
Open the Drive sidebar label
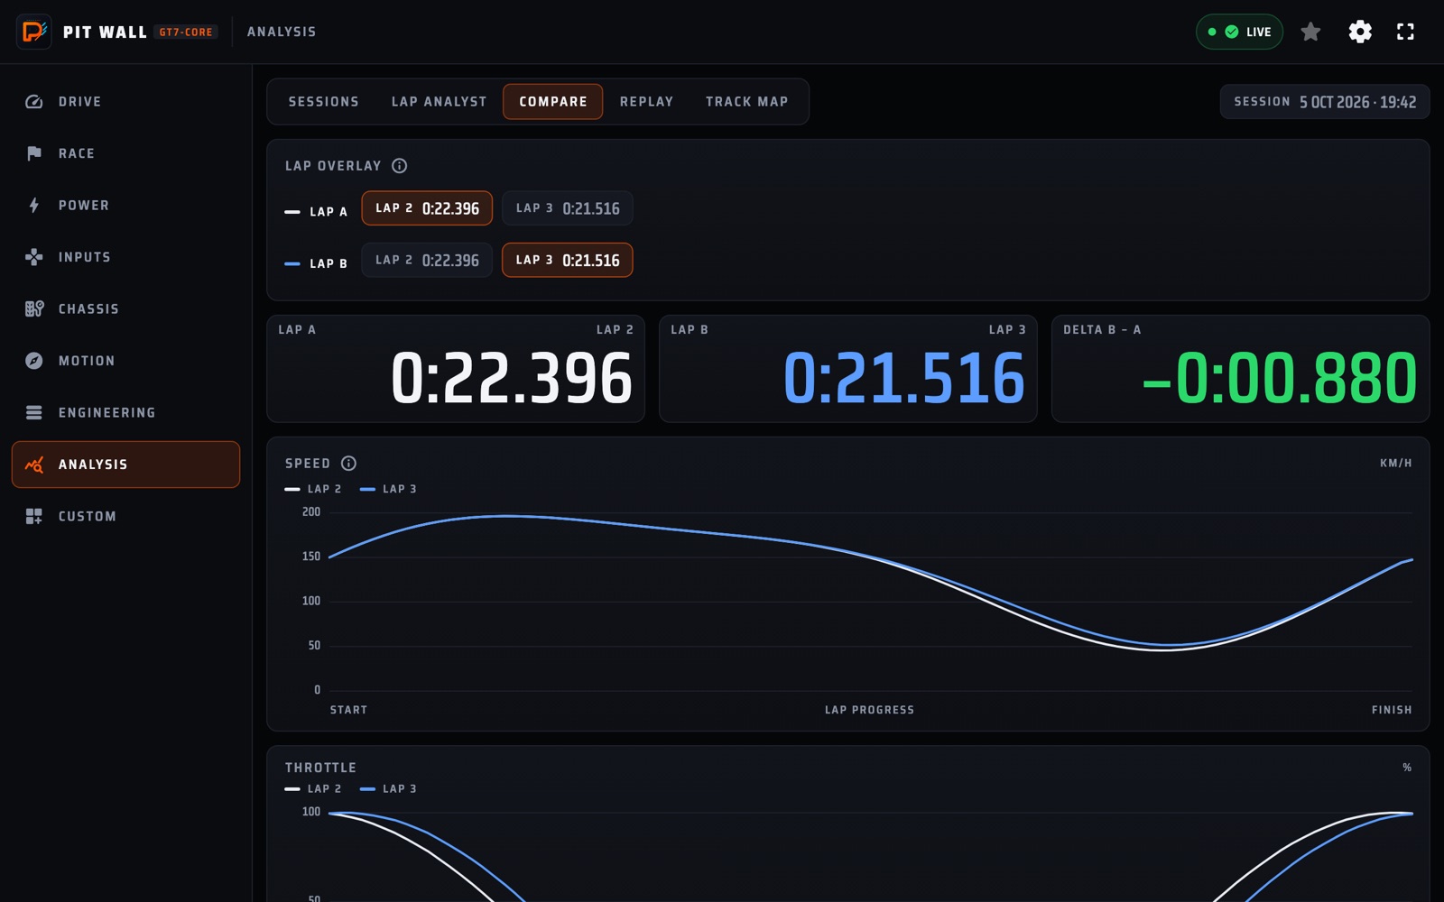[x=79, y=102]
